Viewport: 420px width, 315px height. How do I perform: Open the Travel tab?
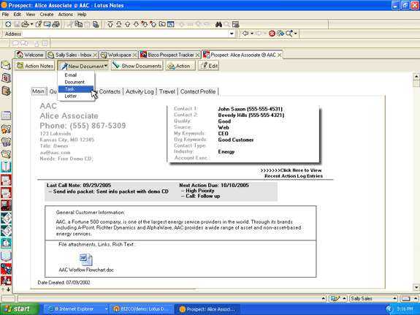coord(167,91)
